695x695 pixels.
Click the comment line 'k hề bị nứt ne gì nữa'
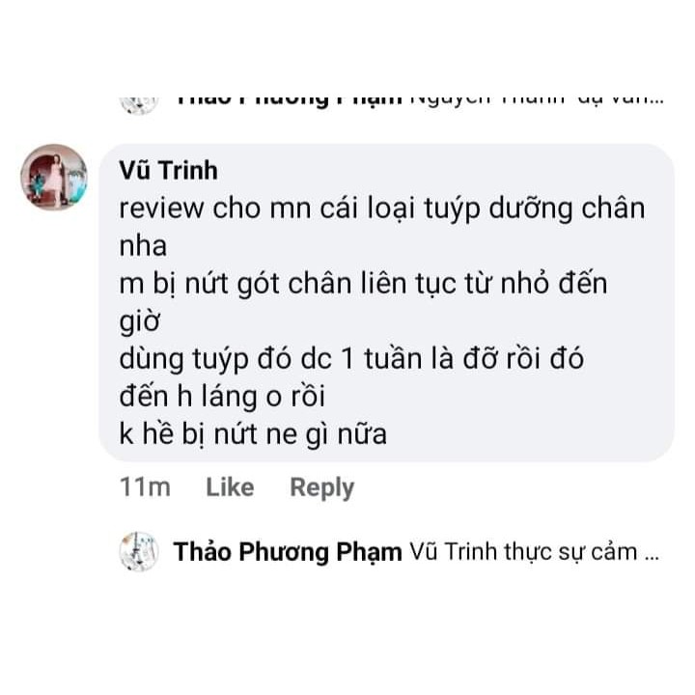[x=253, y=434]
